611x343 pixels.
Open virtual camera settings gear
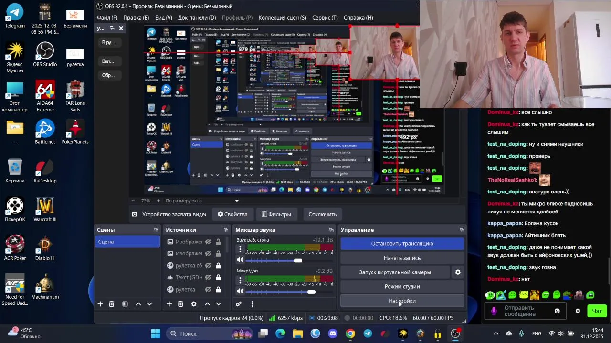(458, 272)
